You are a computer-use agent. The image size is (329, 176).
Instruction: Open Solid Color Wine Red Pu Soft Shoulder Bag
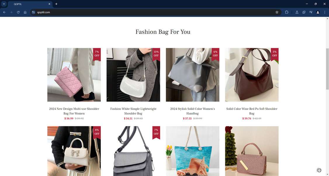click(252, 111)
